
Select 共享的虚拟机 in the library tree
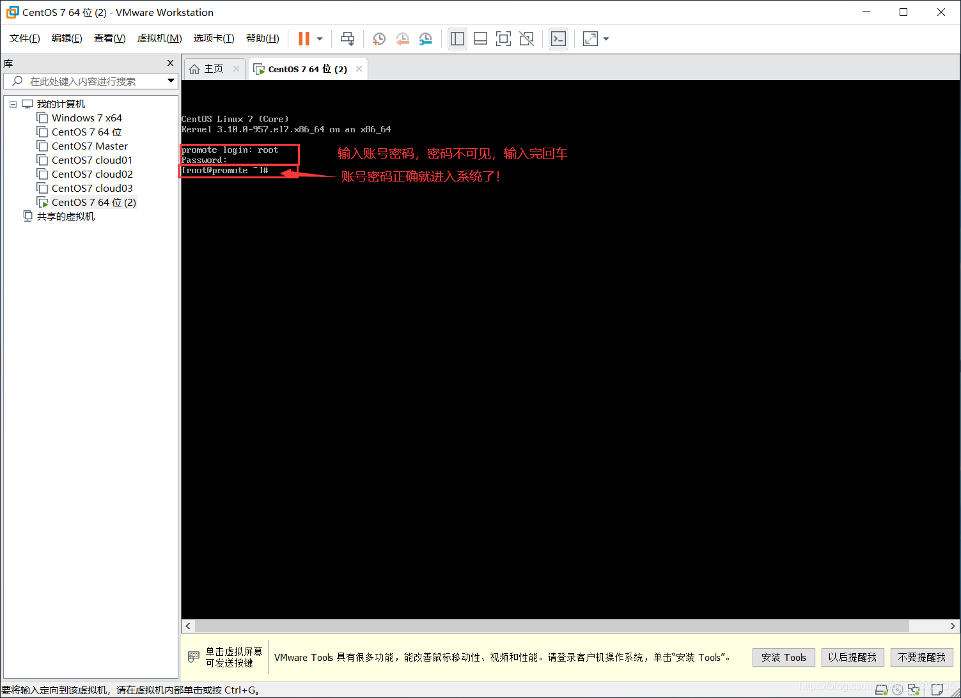coord(65,216)
